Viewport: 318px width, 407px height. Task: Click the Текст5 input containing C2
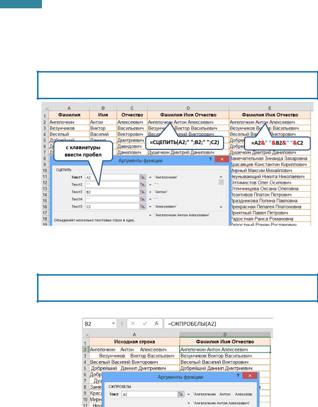(x=112, y=207)
